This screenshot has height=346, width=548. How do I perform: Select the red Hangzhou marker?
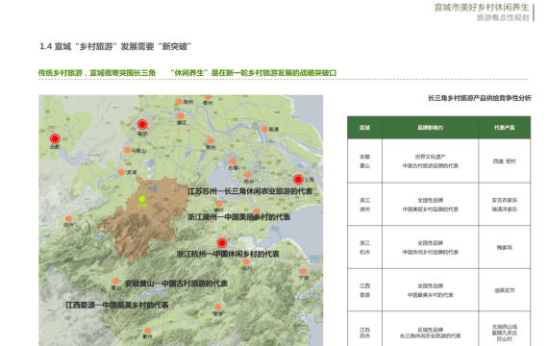[222, 243]
